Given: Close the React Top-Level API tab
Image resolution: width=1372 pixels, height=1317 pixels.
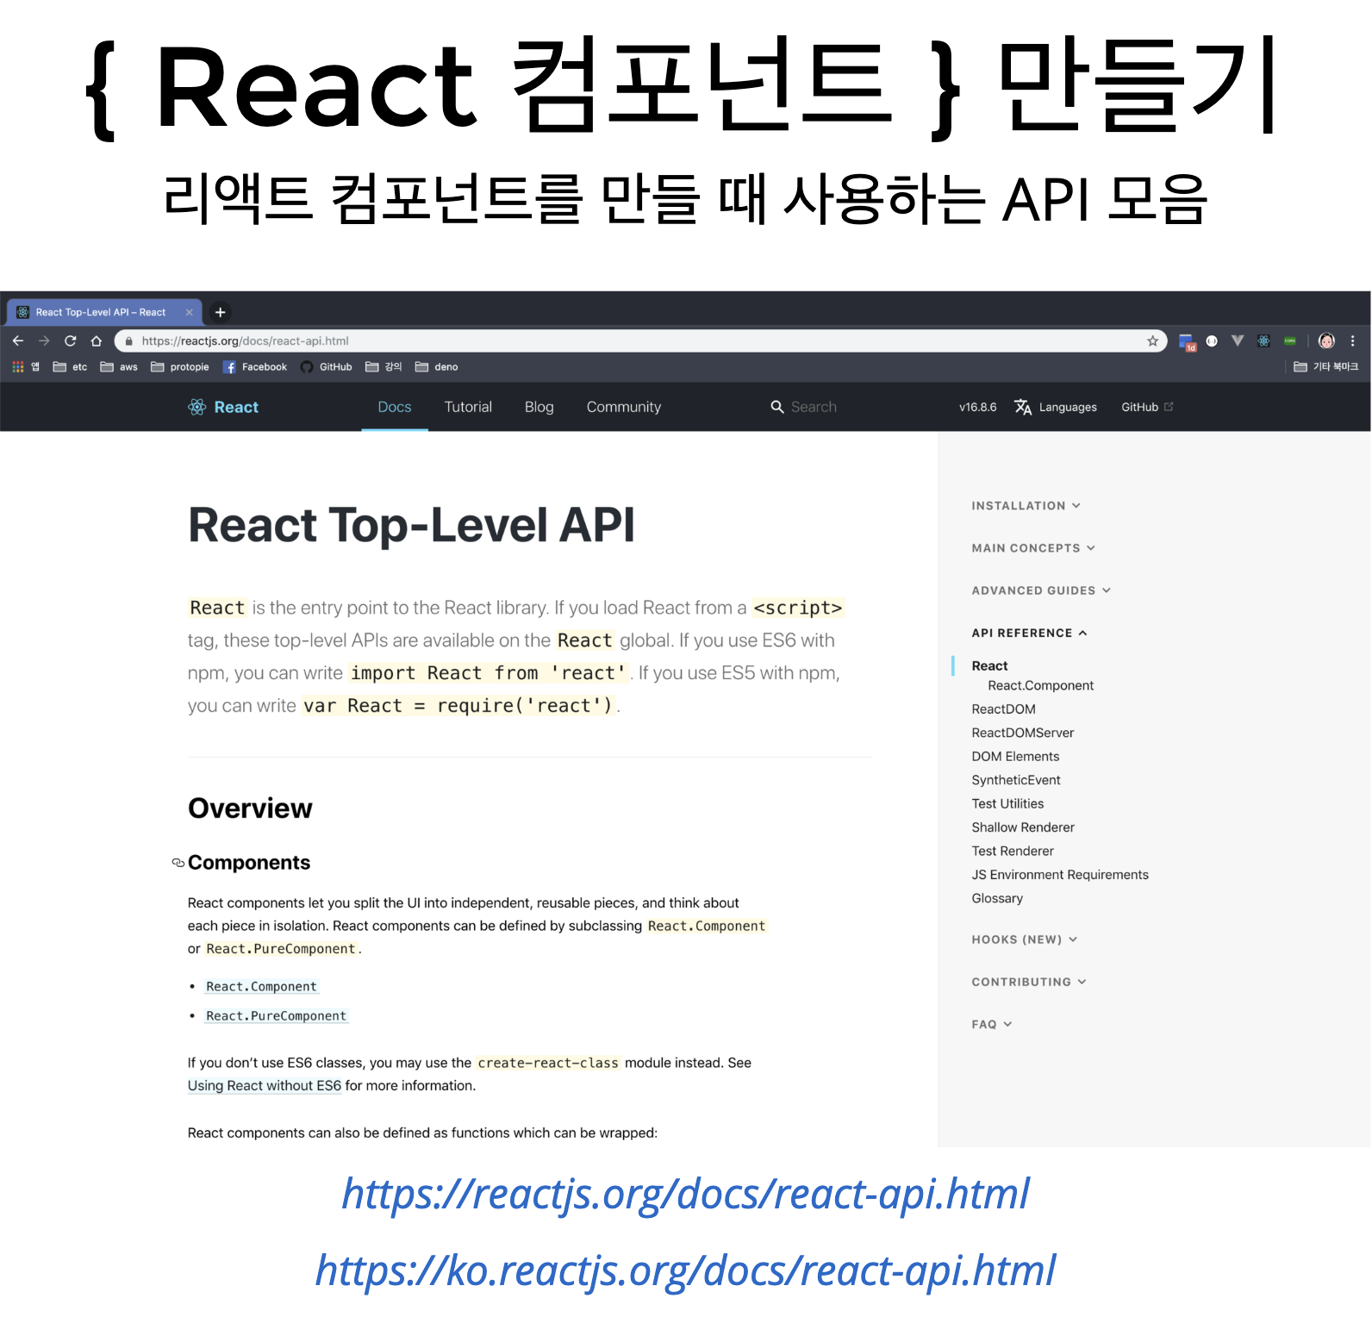Looking at the screenshot, I should tap(190, 312).
